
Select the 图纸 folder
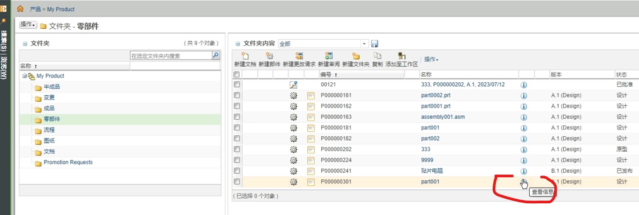(x=49, y=141)
